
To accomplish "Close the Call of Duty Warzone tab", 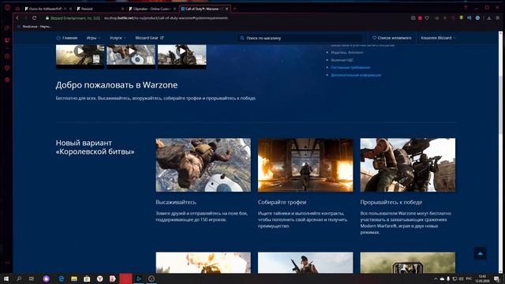I will [226, 9].
